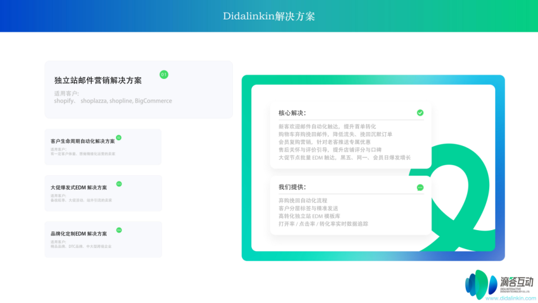Click the green 04 badge
Screen dimensions: 538x303
click(119, 230)
